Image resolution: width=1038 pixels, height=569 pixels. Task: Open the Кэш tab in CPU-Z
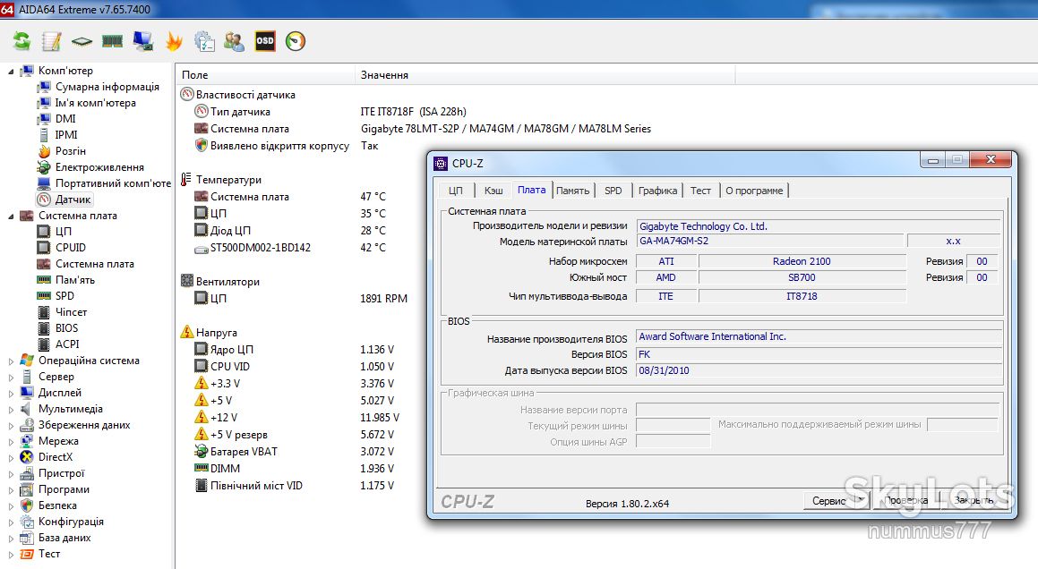[x=493, y=191]
